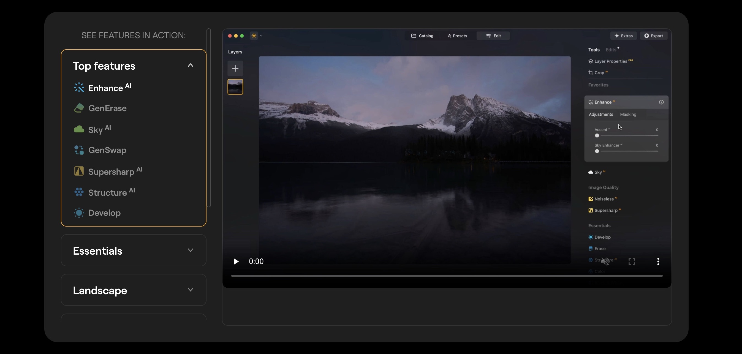The width and height of the screenshot is (742, 354).
Task: Play the feature video
Action: 236,262
